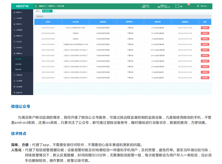Clear alarm in the [PM2.5] fault row
Screen dimensions: 222x164
[x=205, y=50]
